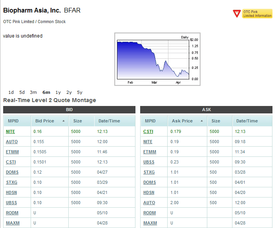Click ETMM in the Bid table
This screenshot has height=228, width=276.
(12, 152)
